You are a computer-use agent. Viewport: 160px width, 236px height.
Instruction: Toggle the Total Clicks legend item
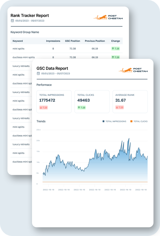point(139,121)
